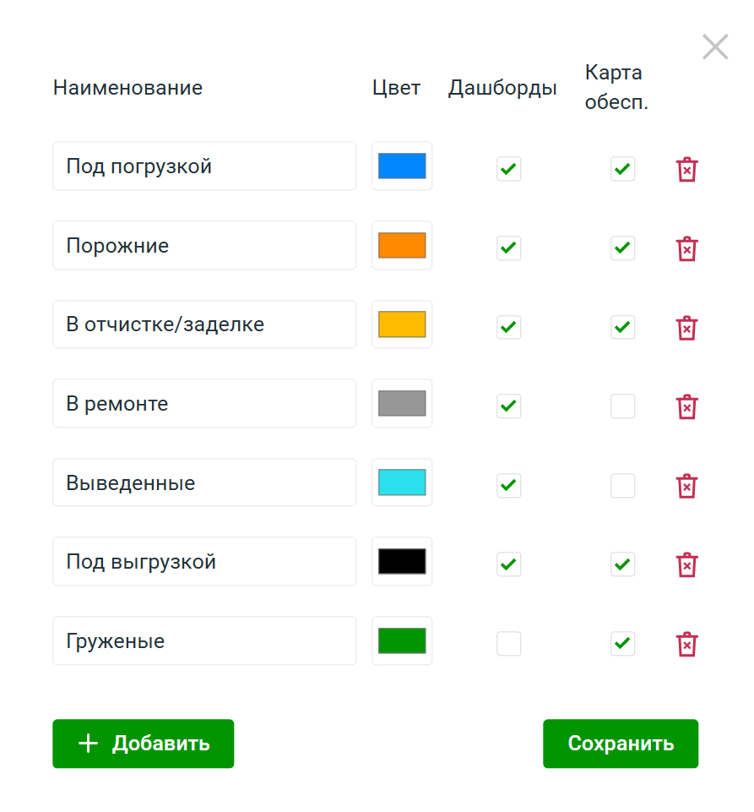Remove the 'В отчистке/заделке' entry

pos(687,327)
